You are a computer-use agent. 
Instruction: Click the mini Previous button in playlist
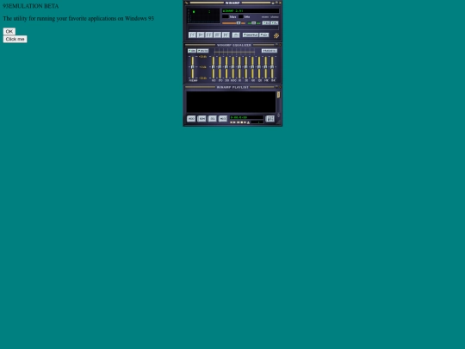[232, 122]
